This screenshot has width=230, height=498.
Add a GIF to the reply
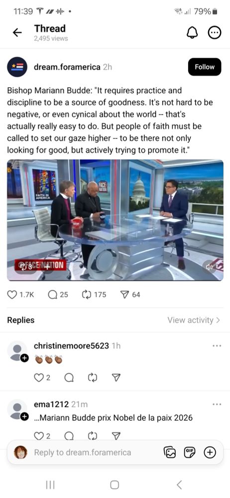pyautogui.click(x=190, y=452)
